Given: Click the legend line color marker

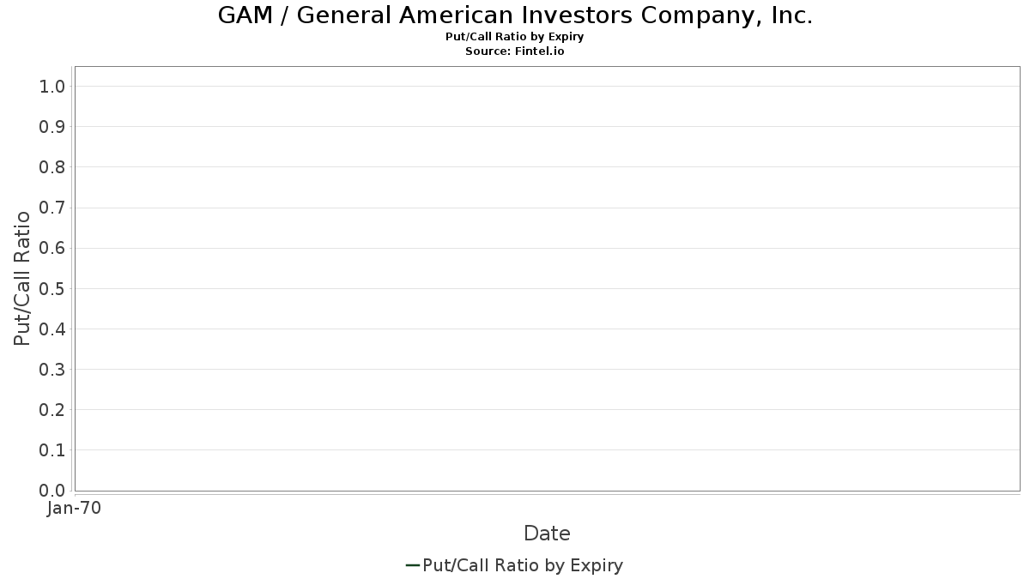Looking at the screenshot, I should click(412, 565).
